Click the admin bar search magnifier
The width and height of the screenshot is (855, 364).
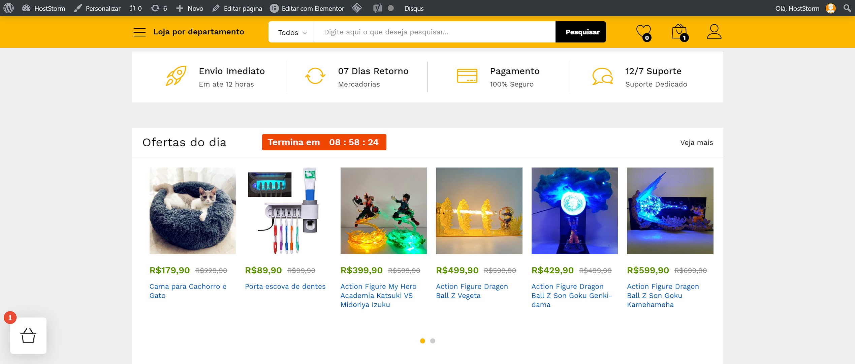[x=847, y=8]
